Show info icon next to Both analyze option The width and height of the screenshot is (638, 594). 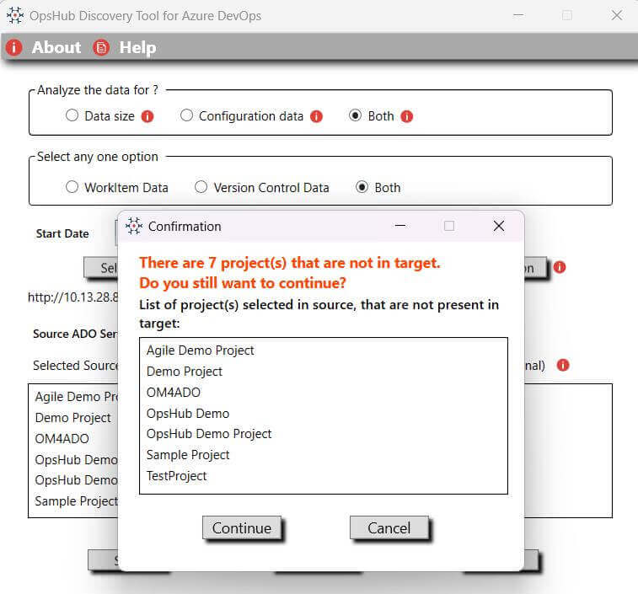tap(406, 117)
